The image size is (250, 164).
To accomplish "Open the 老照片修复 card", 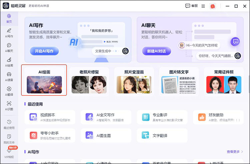I will (89, 81).
